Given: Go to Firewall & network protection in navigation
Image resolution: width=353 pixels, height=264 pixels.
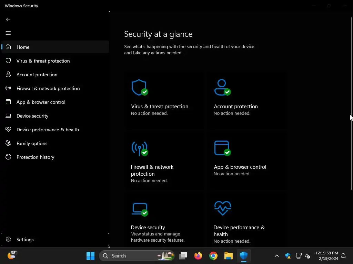Looking at the screenshot, I should pos(56,88).
